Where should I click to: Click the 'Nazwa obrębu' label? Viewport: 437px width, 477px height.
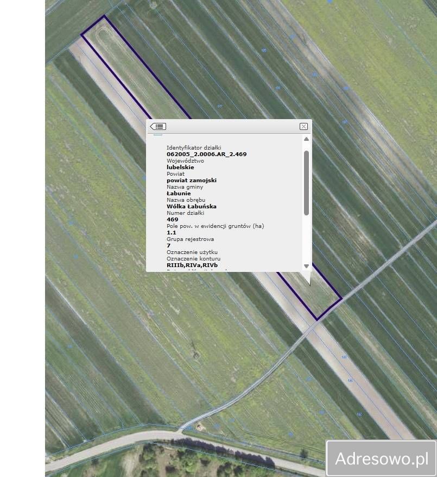pos(186,200)
